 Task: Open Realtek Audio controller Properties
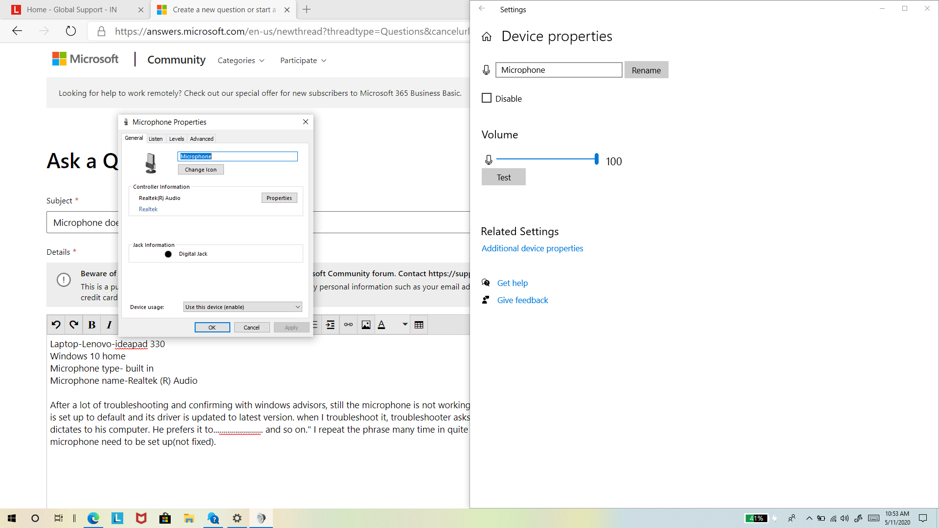(x=279, y=198)
